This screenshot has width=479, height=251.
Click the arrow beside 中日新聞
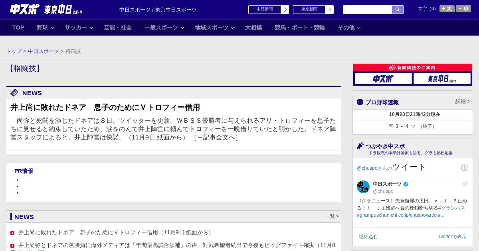point(285,10)
